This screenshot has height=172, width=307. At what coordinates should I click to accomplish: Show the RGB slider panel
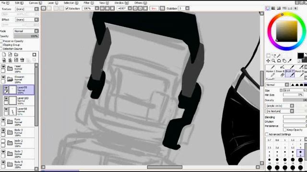(273, 8)
